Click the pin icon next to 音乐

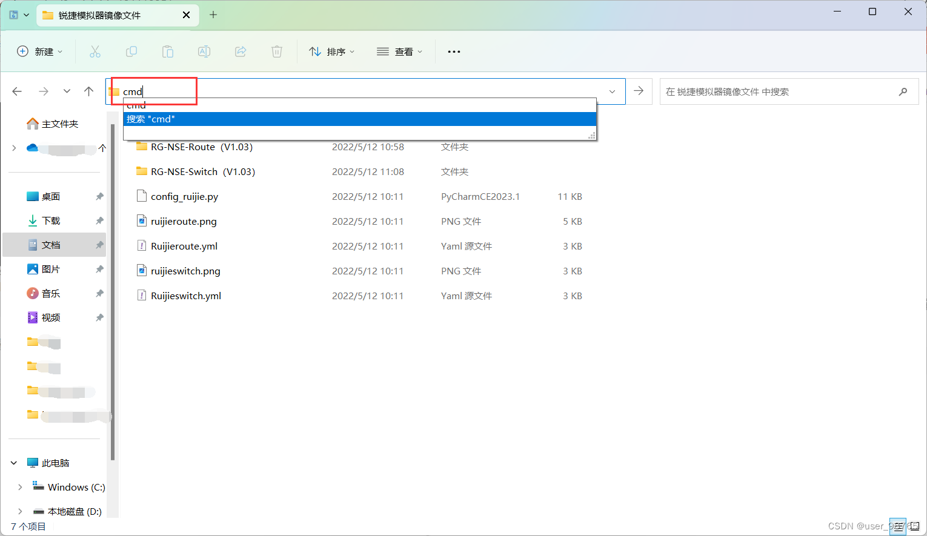[x=99, y=293]
